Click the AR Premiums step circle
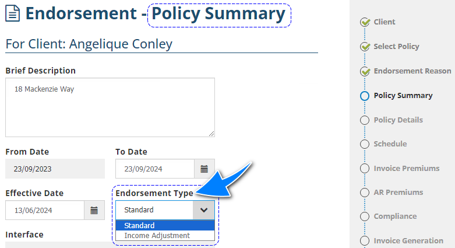 365,193
